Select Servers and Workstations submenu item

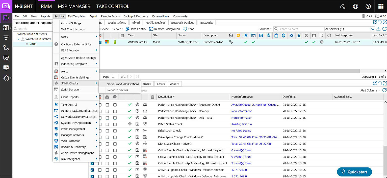tap(123, 84)
